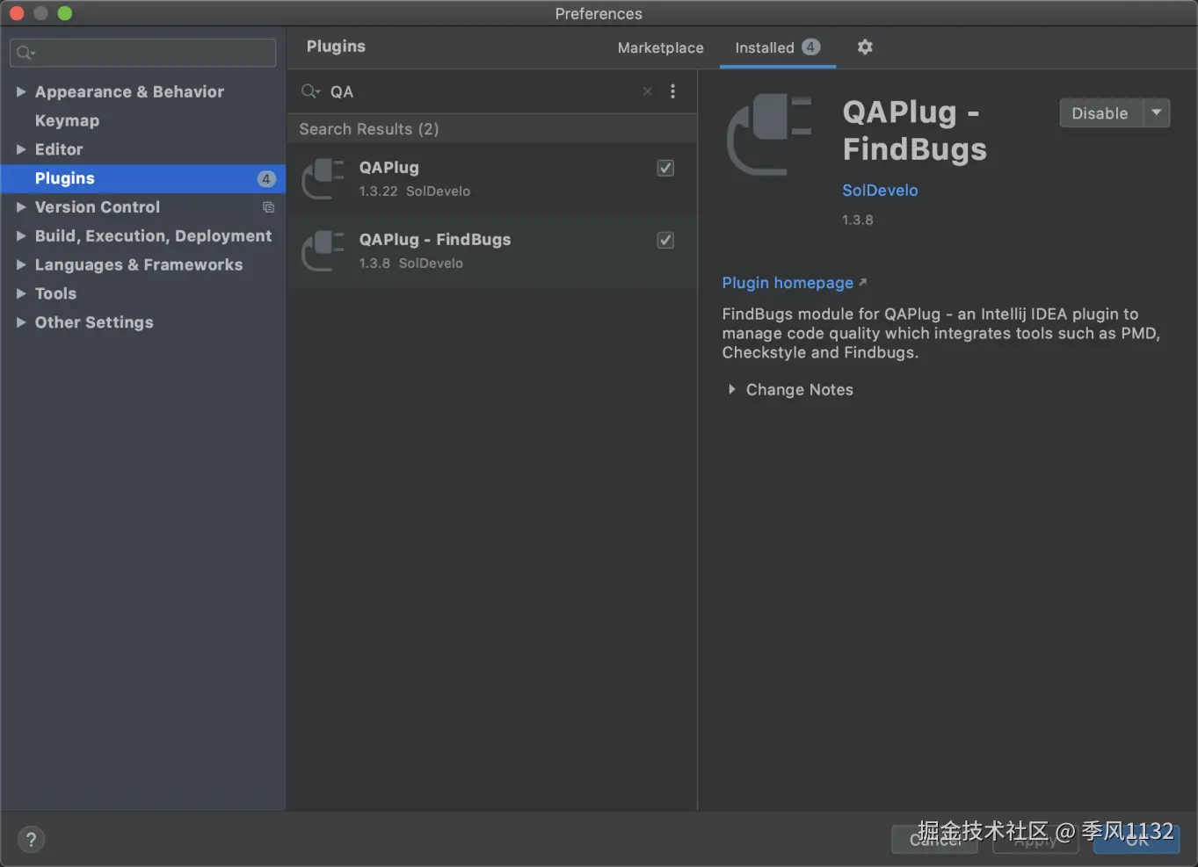Click the Cancel button
The height and width of the screenshot is (867, 1198).
click(935, 839)
